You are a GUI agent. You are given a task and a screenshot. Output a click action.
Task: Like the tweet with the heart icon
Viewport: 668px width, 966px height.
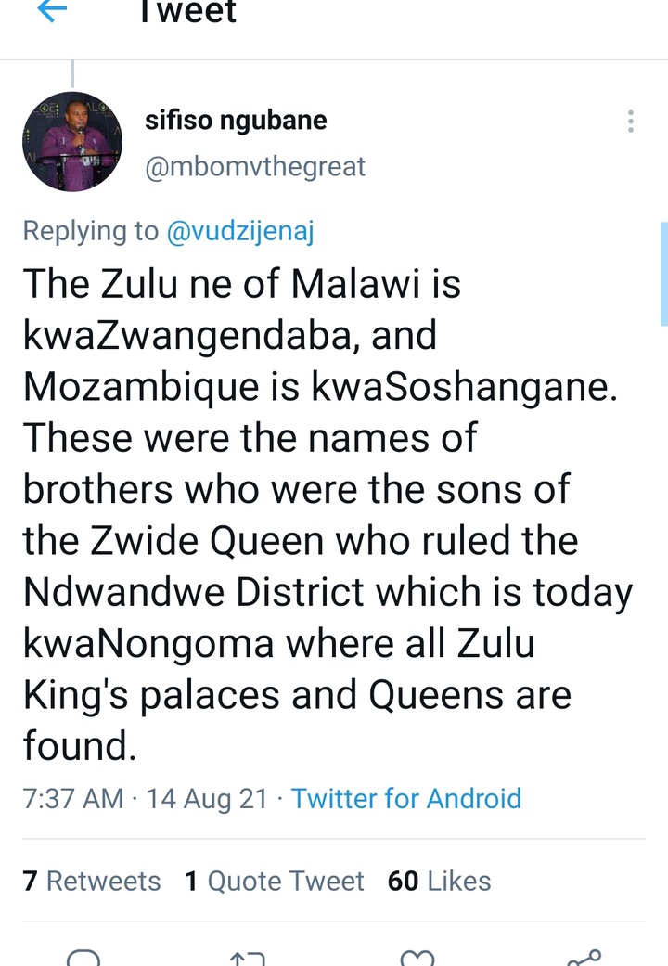(x=417, y=958)
